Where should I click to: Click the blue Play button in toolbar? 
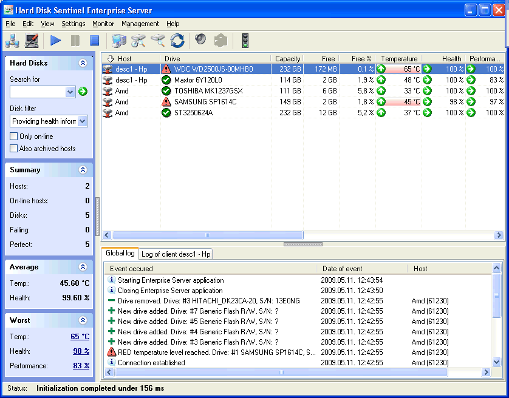[55, 41]
